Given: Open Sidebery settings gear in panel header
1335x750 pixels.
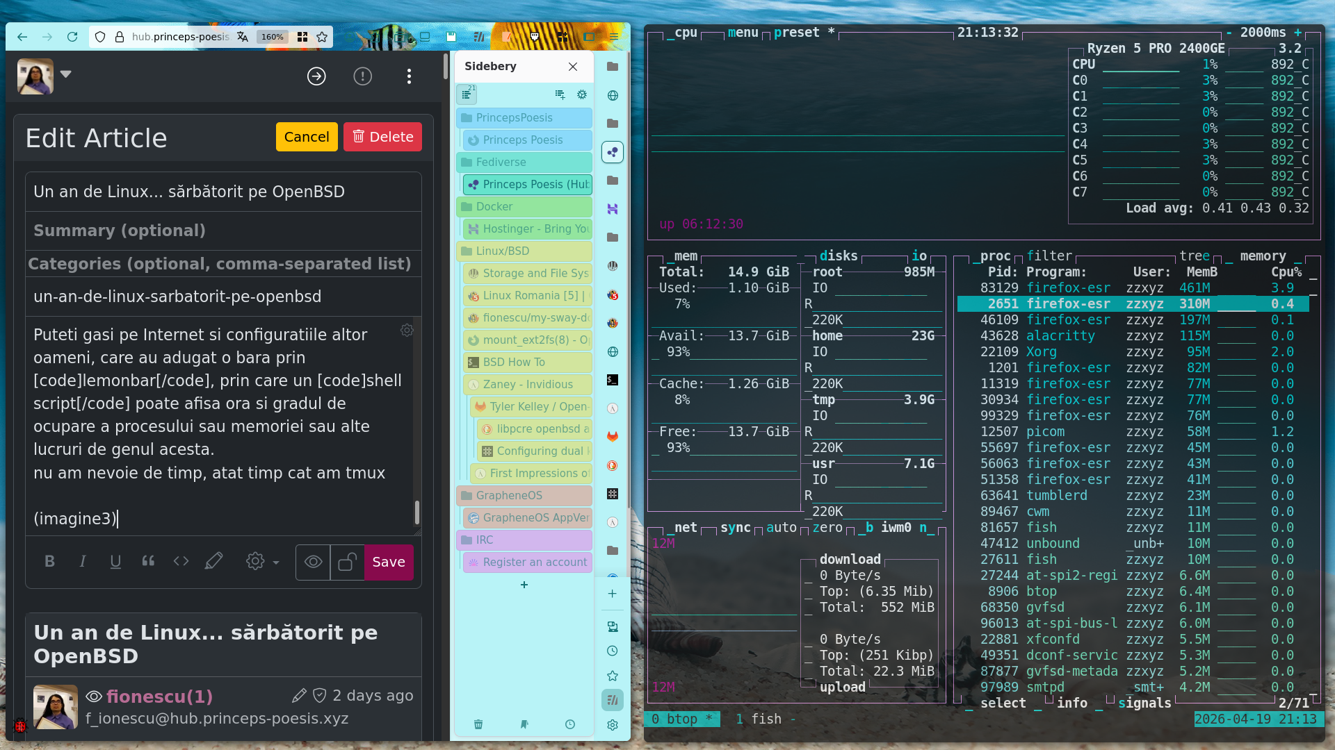Looking at the screenshot, I should 582,94.
